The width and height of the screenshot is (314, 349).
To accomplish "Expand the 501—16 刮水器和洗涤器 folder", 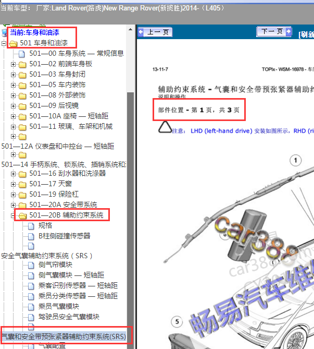I will 13,174.
